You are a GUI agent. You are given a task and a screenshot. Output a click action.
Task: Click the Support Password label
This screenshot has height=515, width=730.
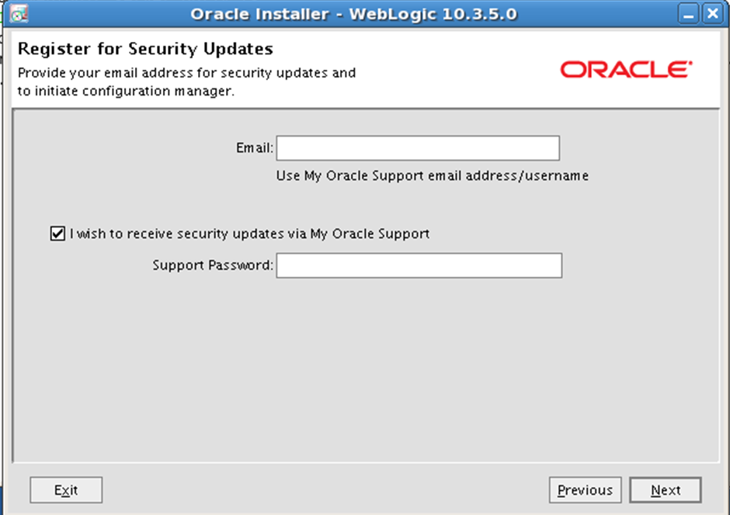[213, 265]
